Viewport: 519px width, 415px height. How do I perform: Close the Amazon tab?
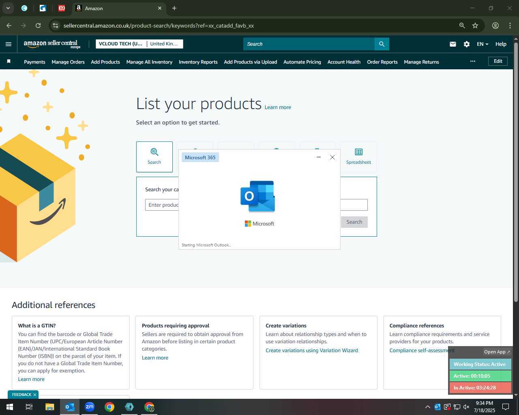(160, 8)
